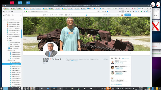161x90 pixels.
Task: Open 'Twitterの高度な検索' bookmark
Action: [14, 42]
